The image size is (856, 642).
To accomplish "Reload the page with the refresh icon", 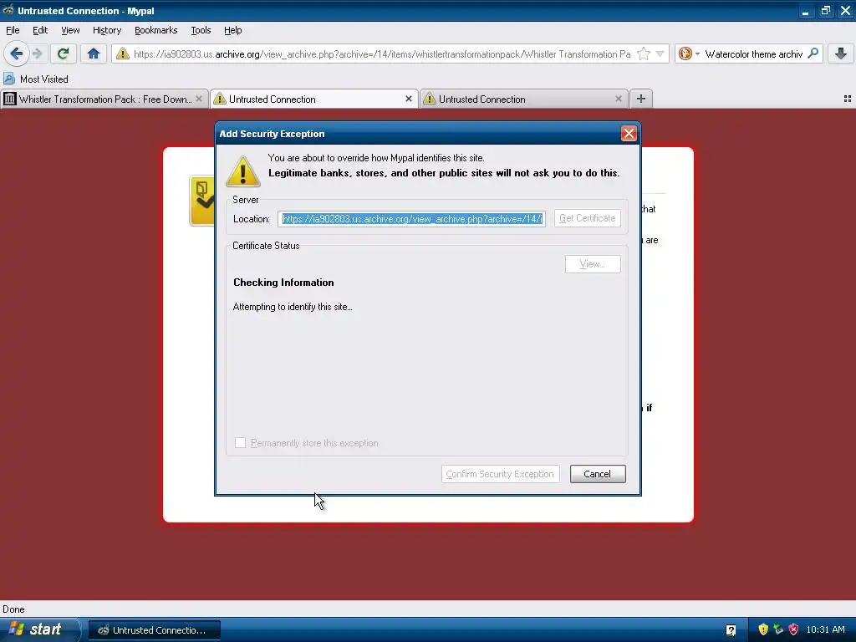I will tap(63, 53).
